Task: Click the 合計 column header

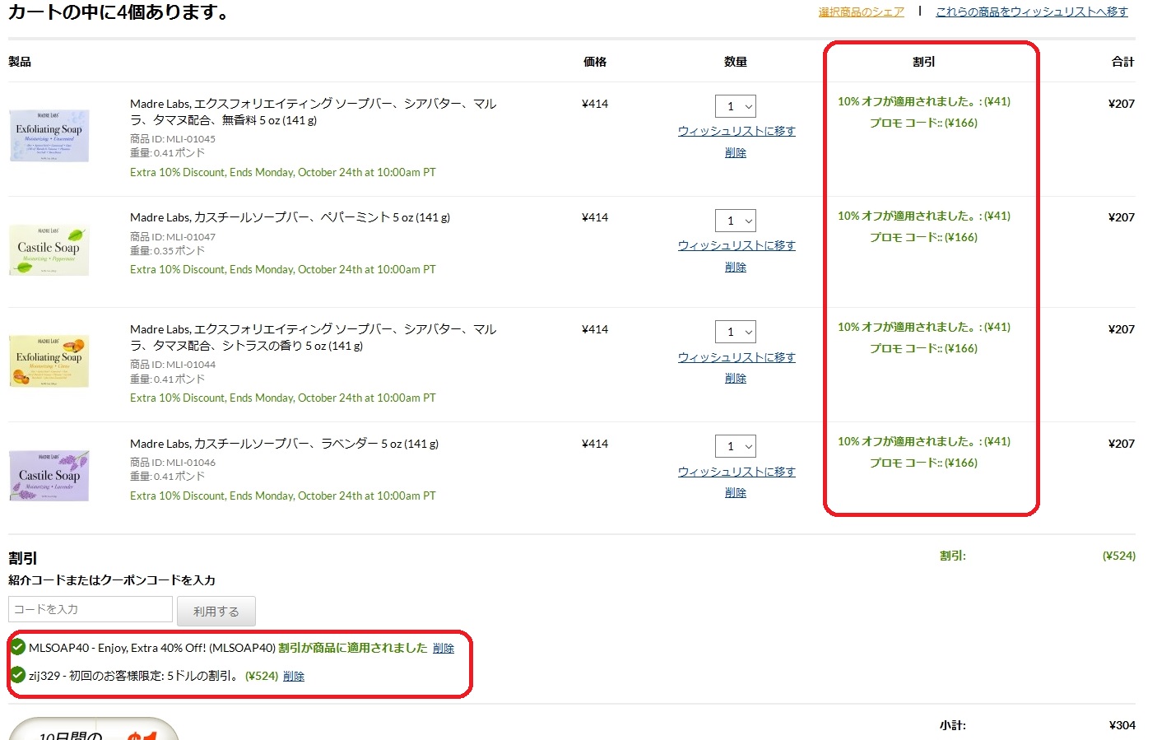Action: coord(1122,62)
